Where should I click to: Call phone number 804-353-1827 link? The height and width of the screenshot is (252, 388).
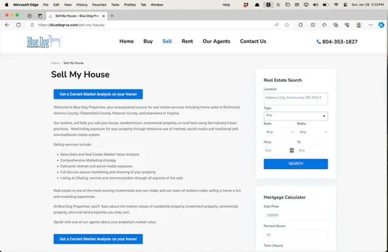(337, 42)
